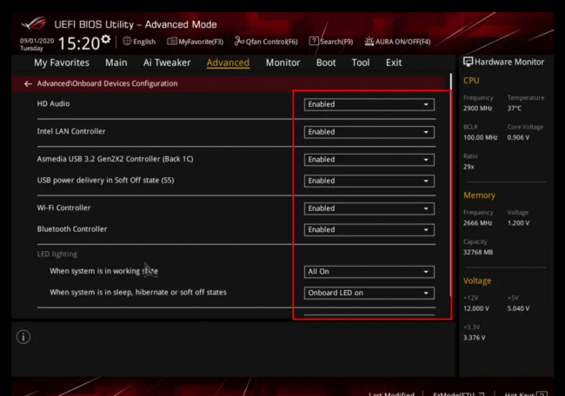Switch to Tool tab

[x=361, y=63]
